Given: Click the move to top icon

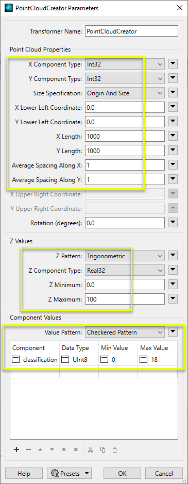Looking at the screenshot, I should tap(63, 449).
